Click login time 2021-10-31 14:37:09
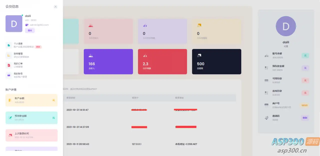The image size is (320, 156). [77, 127]
